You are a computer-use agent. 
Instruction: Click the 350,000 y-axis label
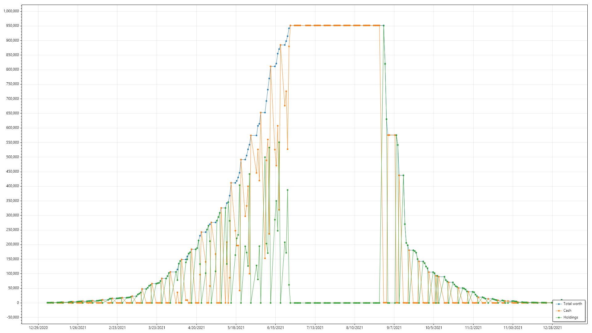(12, 201)
